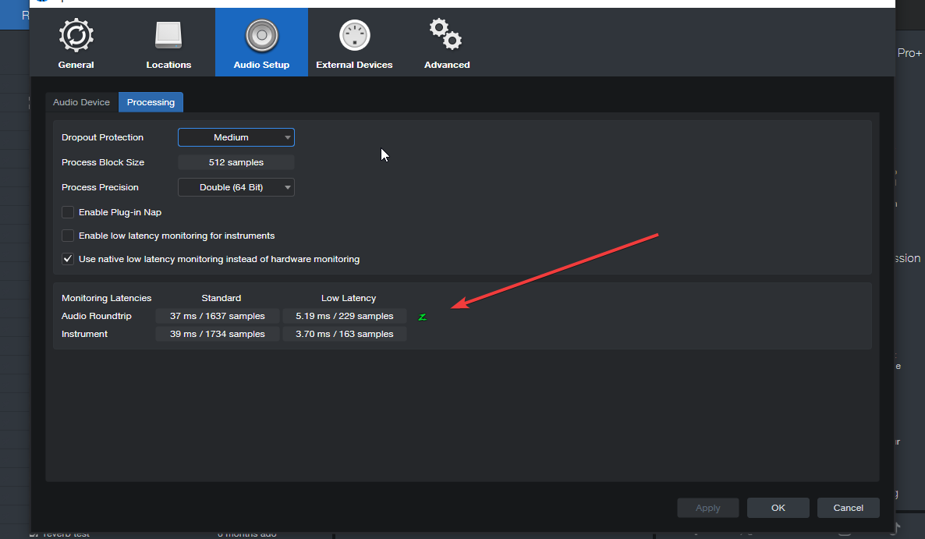The height and width of the screenshot is (539, 925).
Task: Enable low latency monitoring for instruments
Action: (x=68, y=236)
